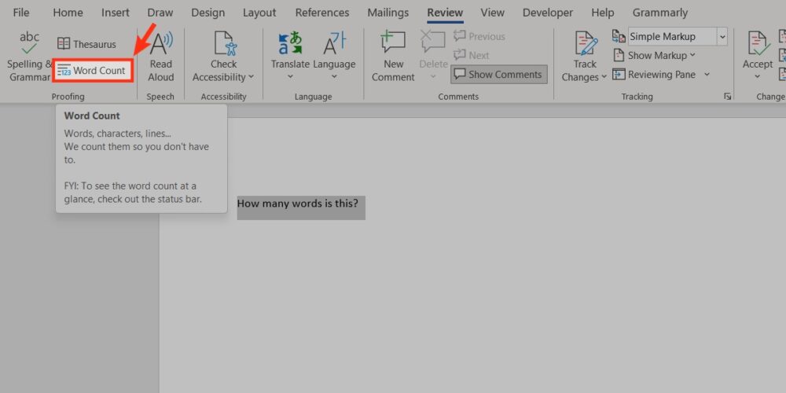
Task: Click the Track Changes icon
Action: (585, 46)
